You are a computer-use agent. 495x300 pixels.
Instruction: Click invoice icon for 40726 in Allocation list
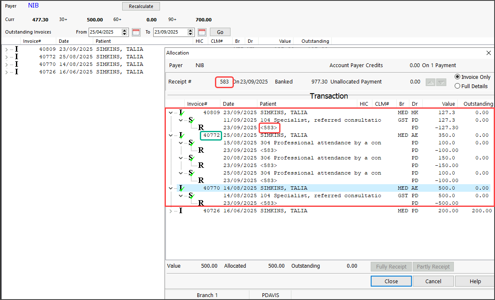coord(181,211)
